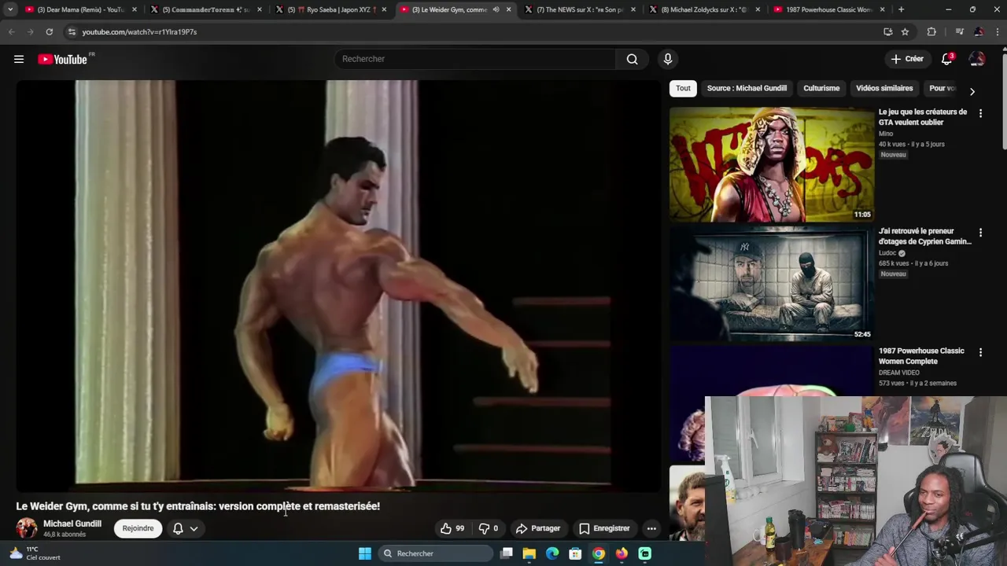Select 'Source : Michael Gundill' chip
The width and height of the screenshot is (1007, 566).
(x=747, y=88)
